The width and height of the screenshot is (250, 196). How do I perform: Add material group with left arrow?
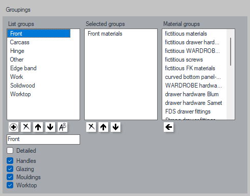[x=169, y=127]
